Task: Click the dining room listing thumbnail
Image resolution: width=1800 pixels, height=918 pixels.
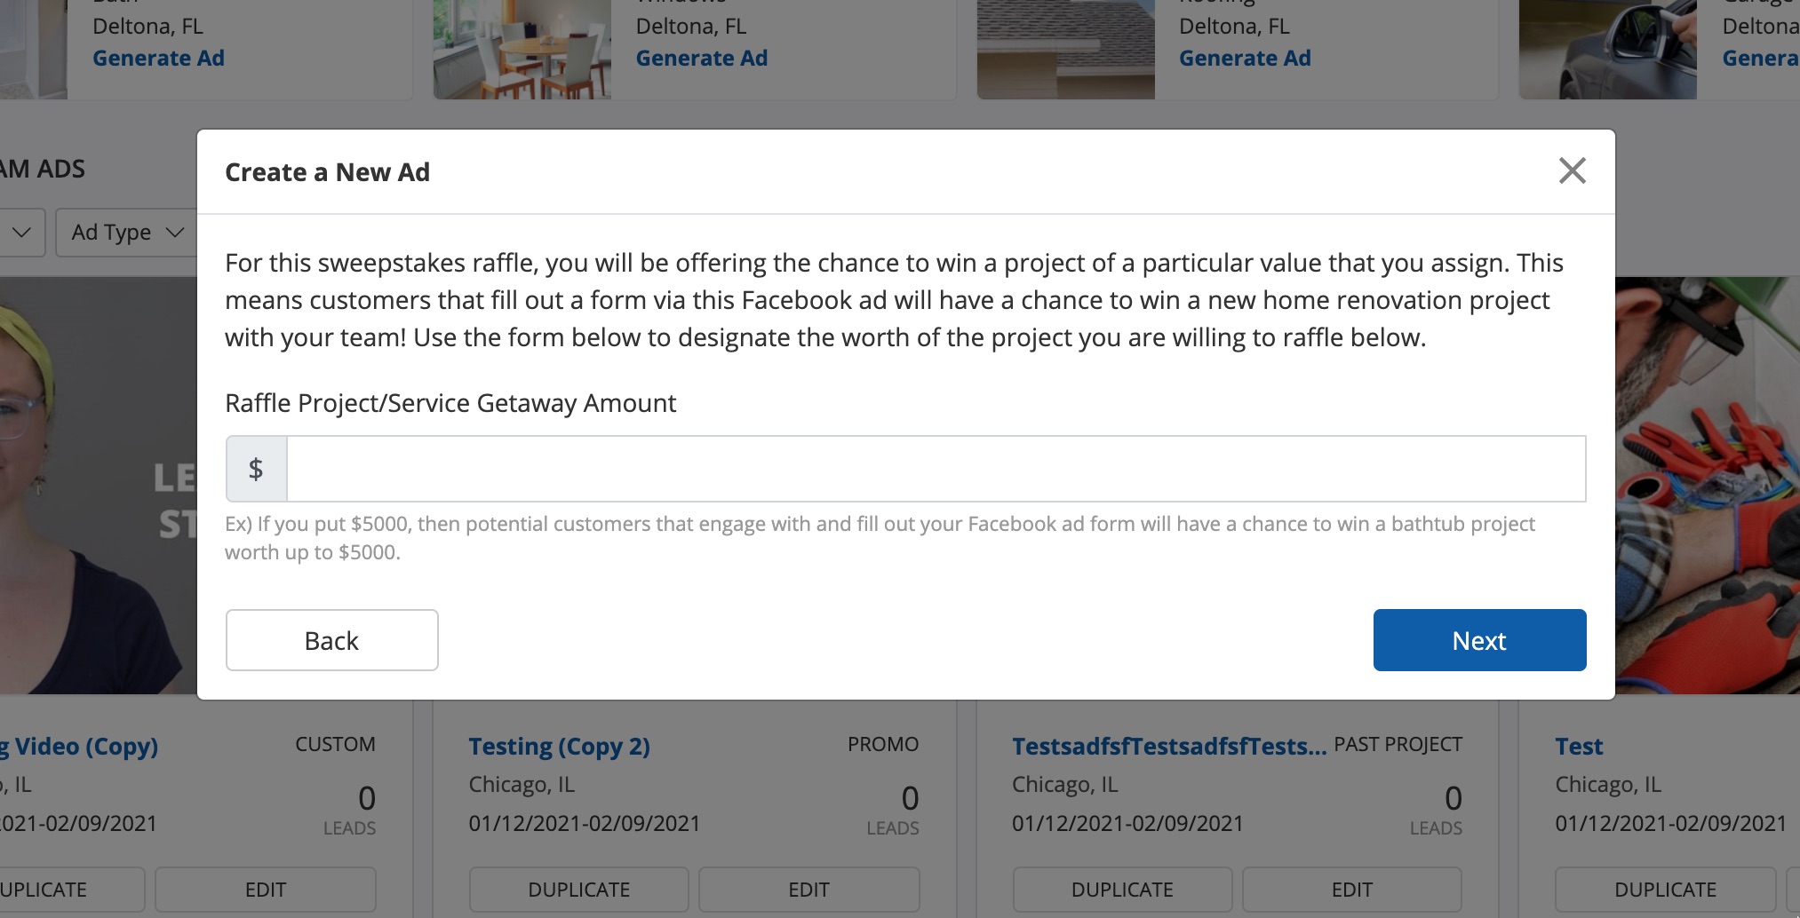Action: click(x=522, y=50)
